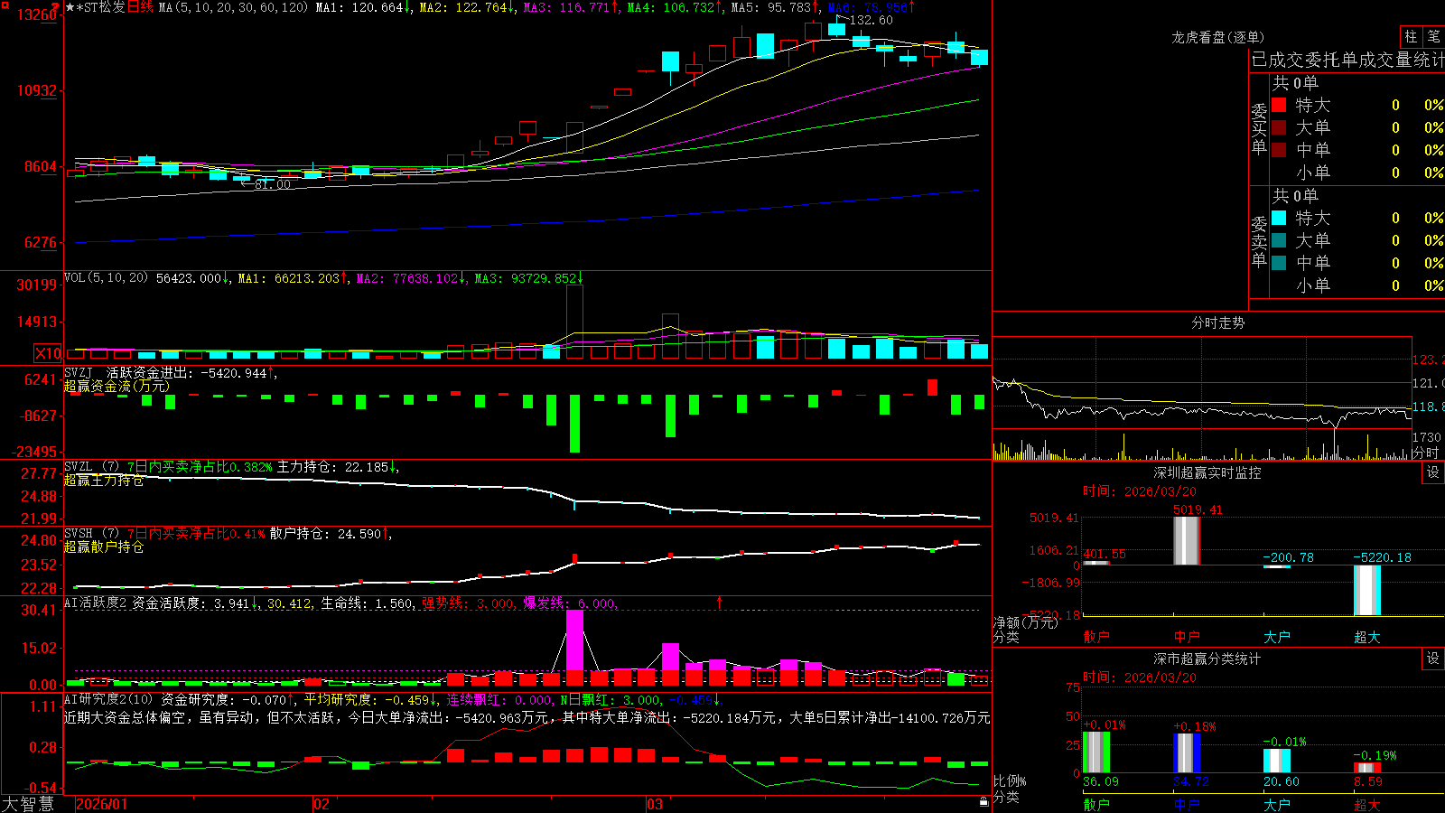Click the 超赢资金流(万元) label
The image size is (1445, 813).
coord(117,386)
